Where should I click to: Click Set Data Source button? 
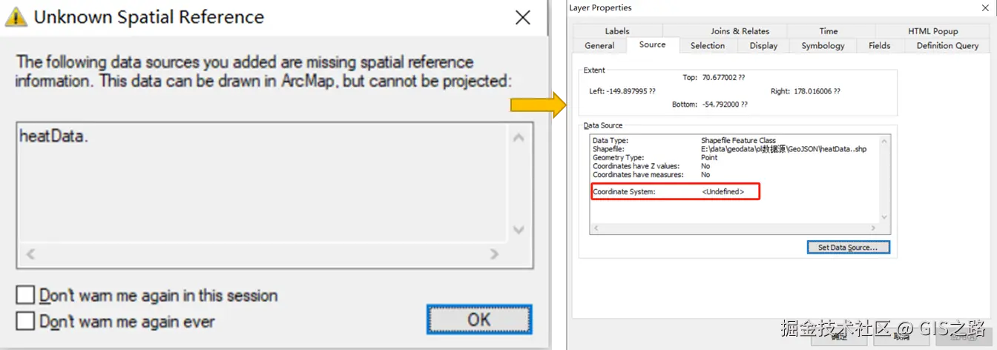click(848, 248)
